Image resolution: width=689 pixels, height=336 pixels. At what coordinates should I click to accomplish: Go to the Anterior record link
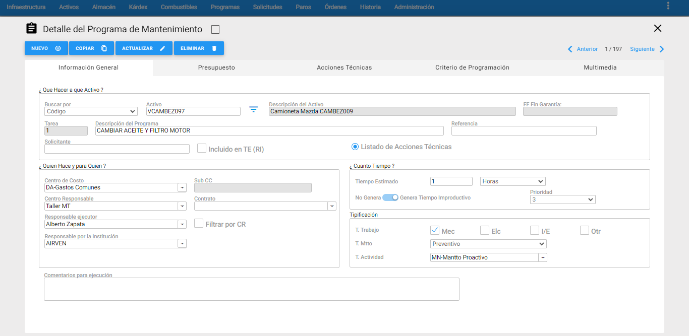(587, 49)
